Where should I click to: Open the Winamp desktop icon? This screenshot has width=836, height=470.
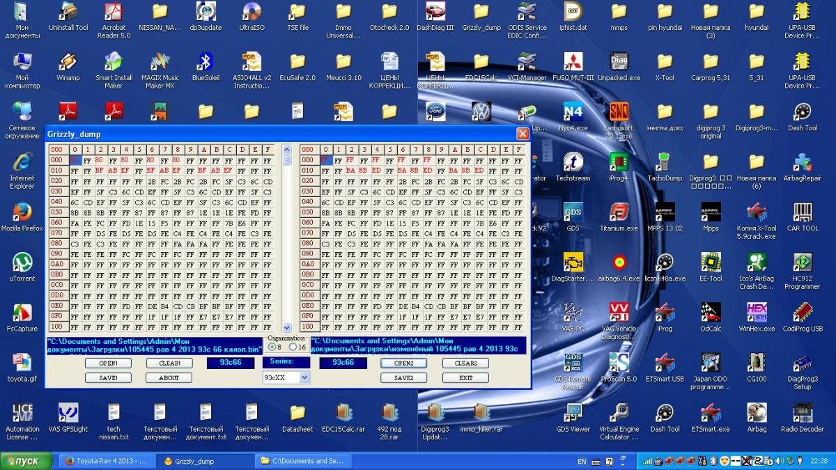[68, 67]
